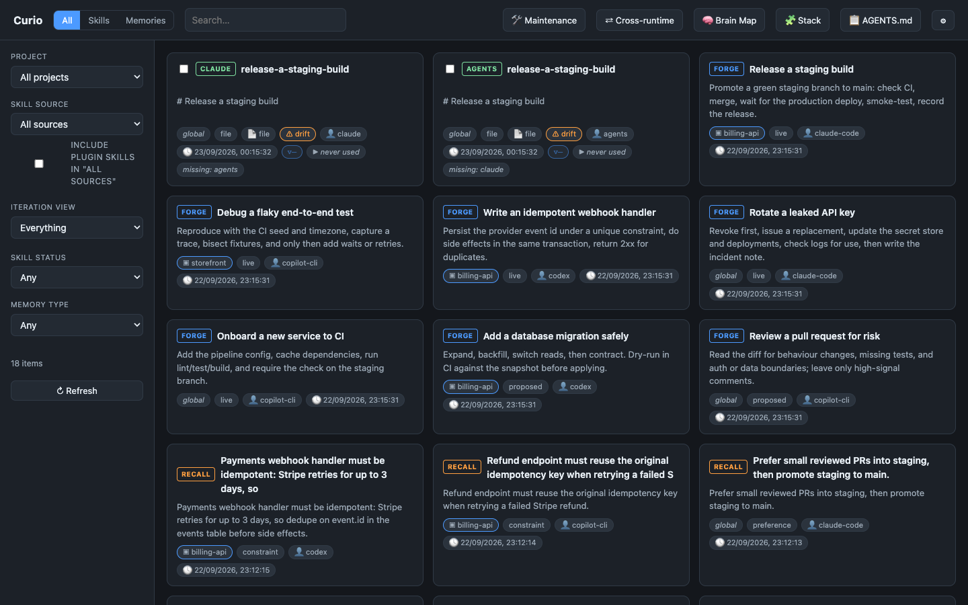Click the Cross-runtime swap arrows icon
968x605 pixels.
pyautogui.click(x=609, y=20)
